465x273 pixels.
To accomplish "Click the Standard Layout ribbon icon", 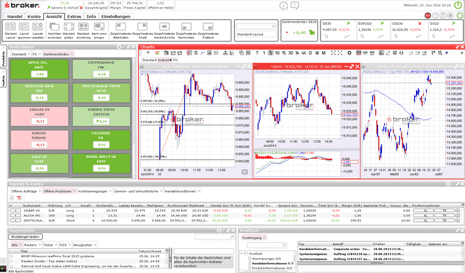I will point(11,27).
